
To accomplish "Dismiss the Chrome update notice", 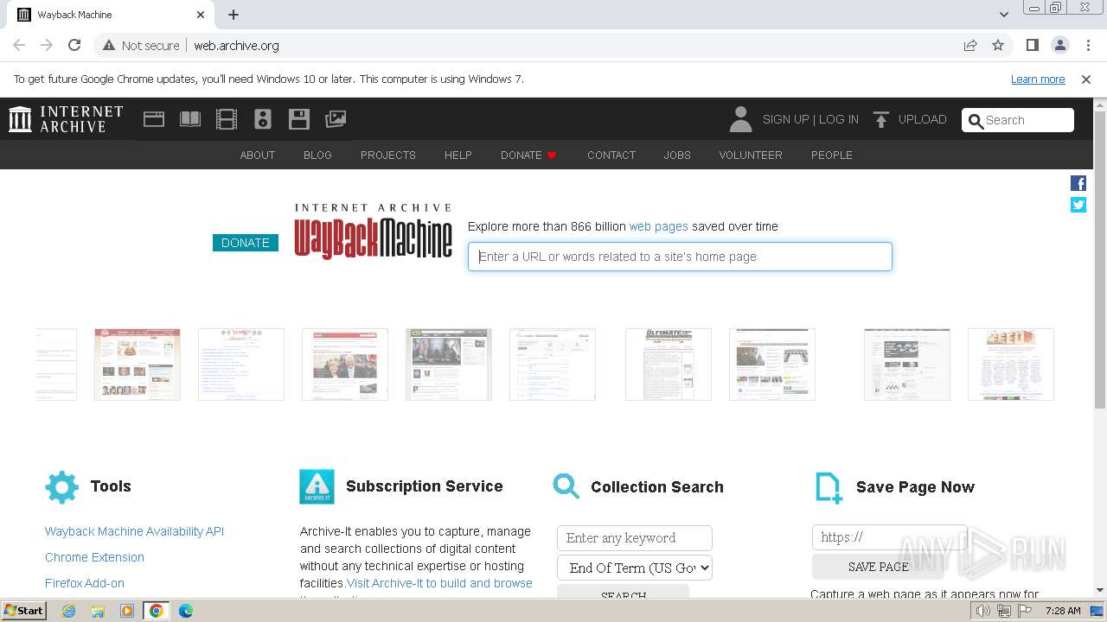I will (1086, 79).
